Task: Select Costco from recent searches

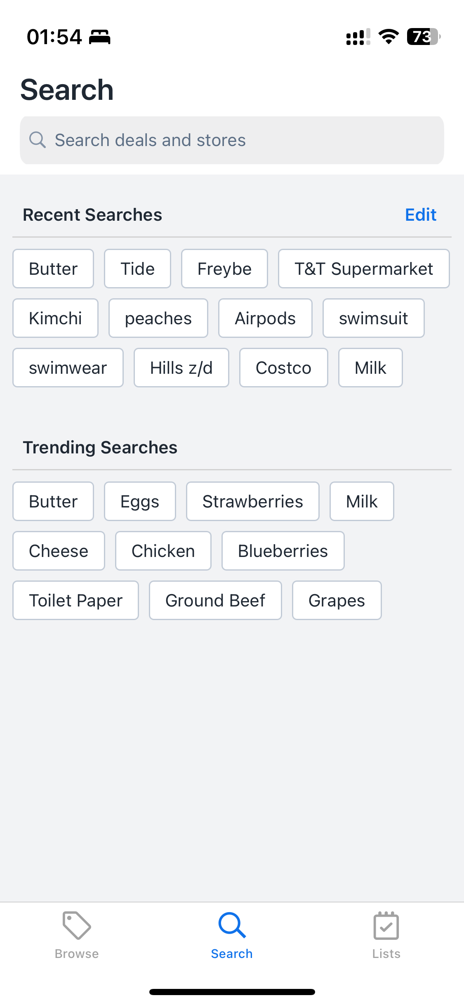Action: [x=284, y=368]
